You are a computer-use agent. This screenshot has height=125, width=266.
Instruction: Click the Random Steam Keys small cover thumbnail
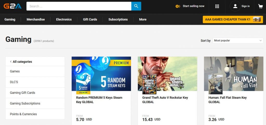tap(83, 84)
